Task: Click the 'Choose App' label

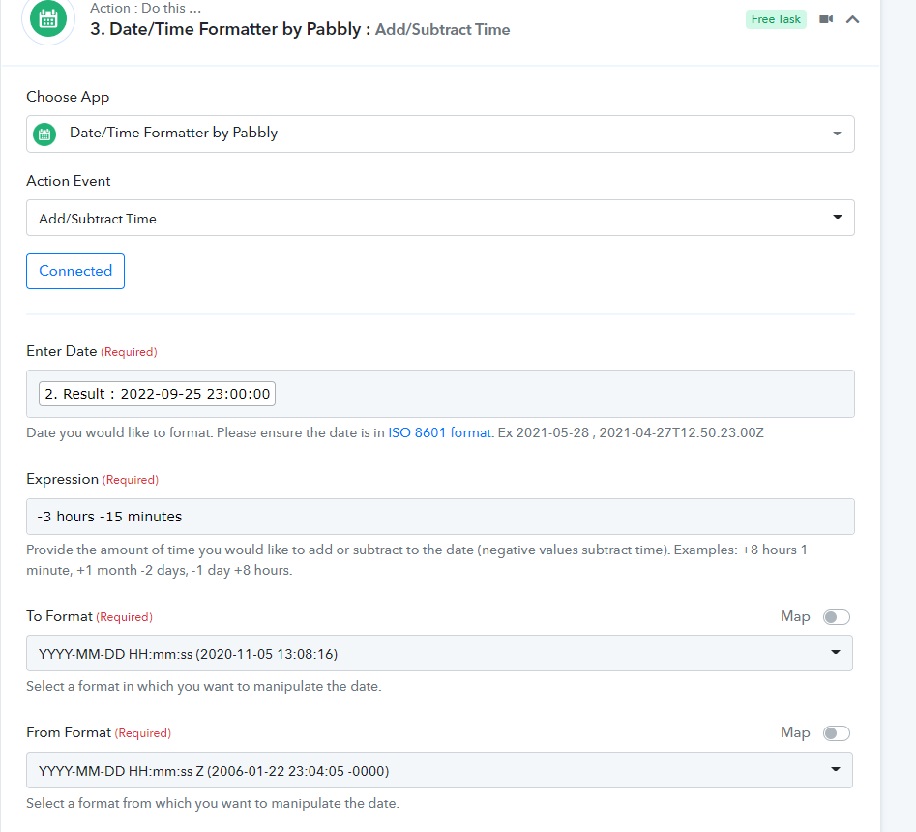Action: 68,97
